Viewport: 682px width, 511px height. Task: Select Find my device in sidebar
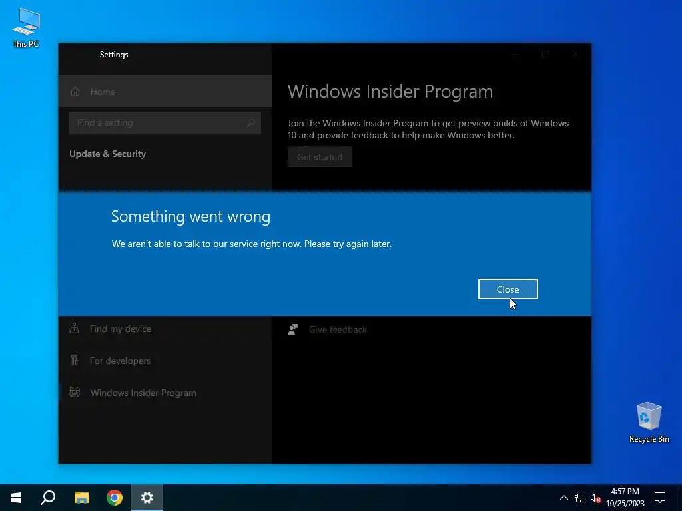coord(165,329)
